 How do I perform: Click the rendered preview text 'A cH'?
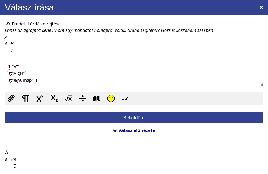pos(10,160)
